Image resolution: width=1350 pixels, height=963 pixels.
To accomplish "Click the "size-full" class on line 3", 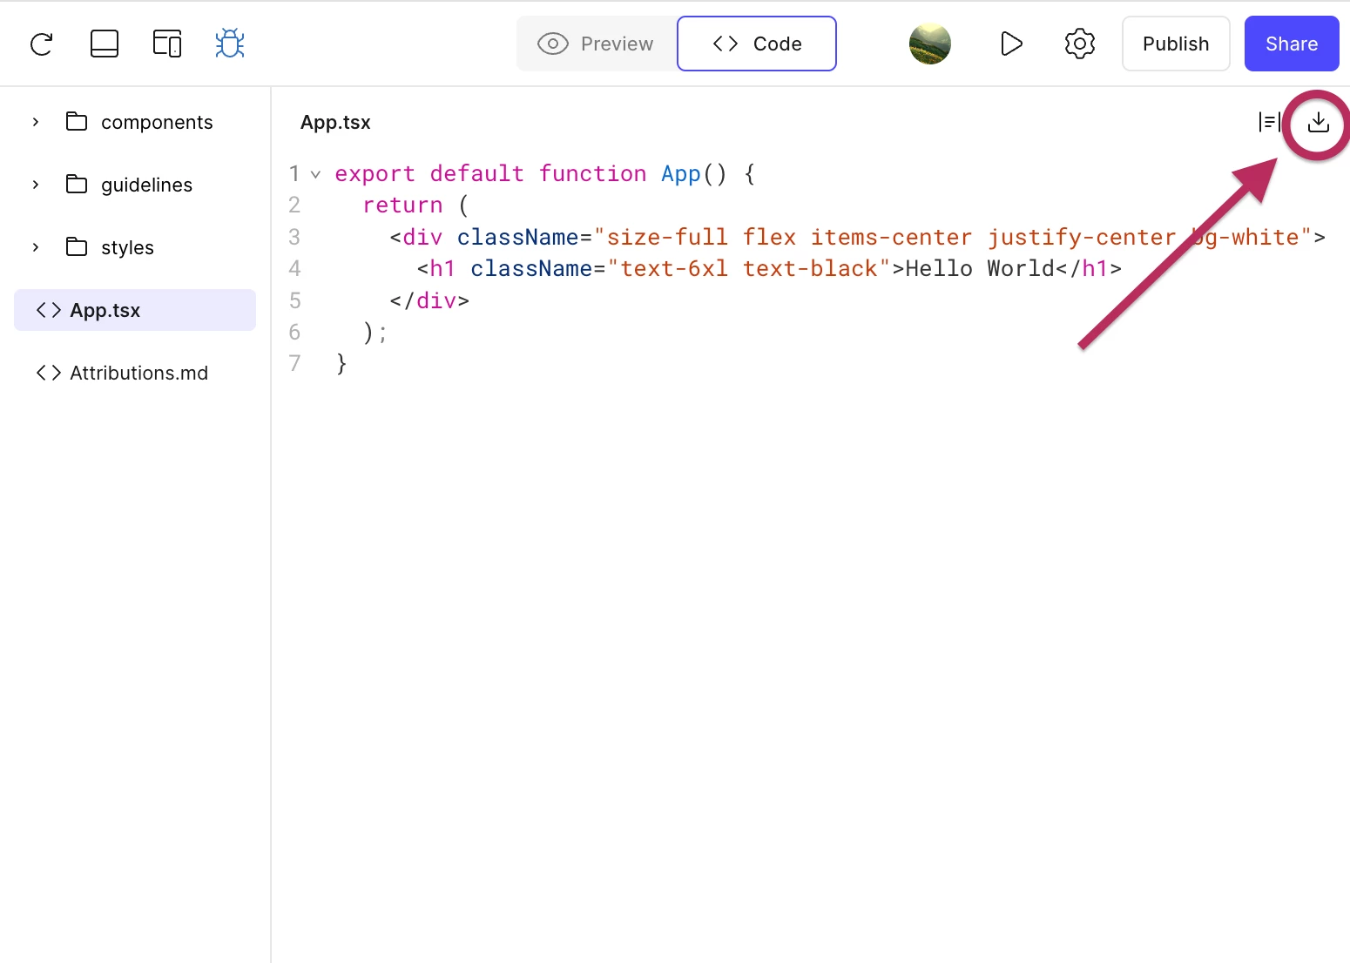I will [667, 237].
